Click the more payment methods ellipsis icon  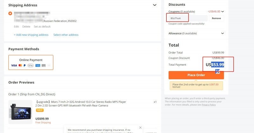pyautogui.click(x=49, y=65)
